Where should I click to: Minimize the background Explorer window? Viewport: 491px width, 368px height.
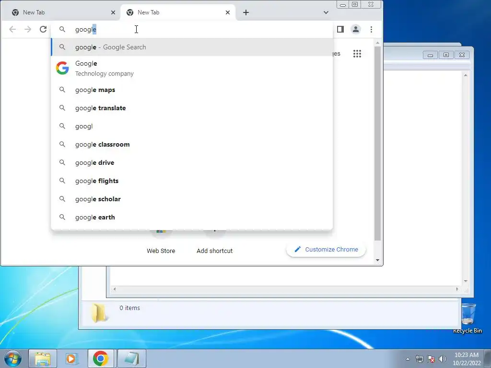[x=430, y=55]
